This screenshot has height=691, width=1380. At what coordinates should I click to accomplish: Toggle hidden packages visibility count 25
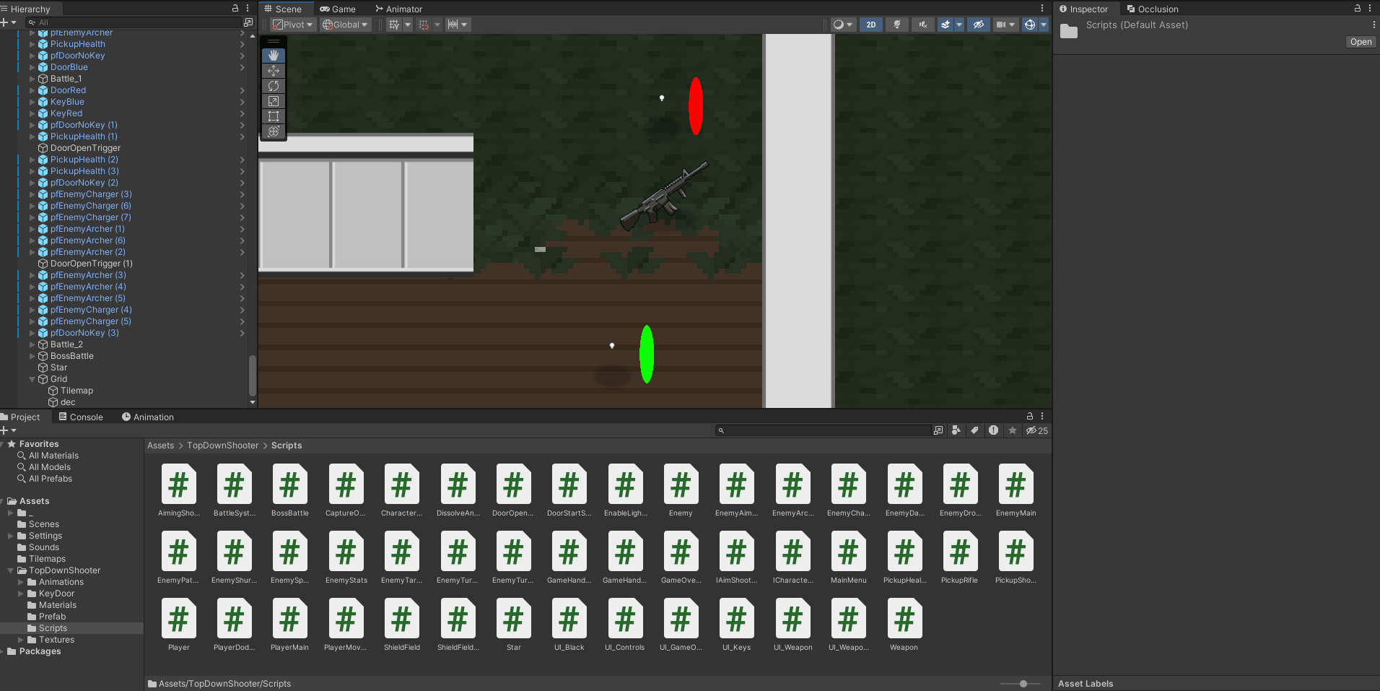(1037, 430)
